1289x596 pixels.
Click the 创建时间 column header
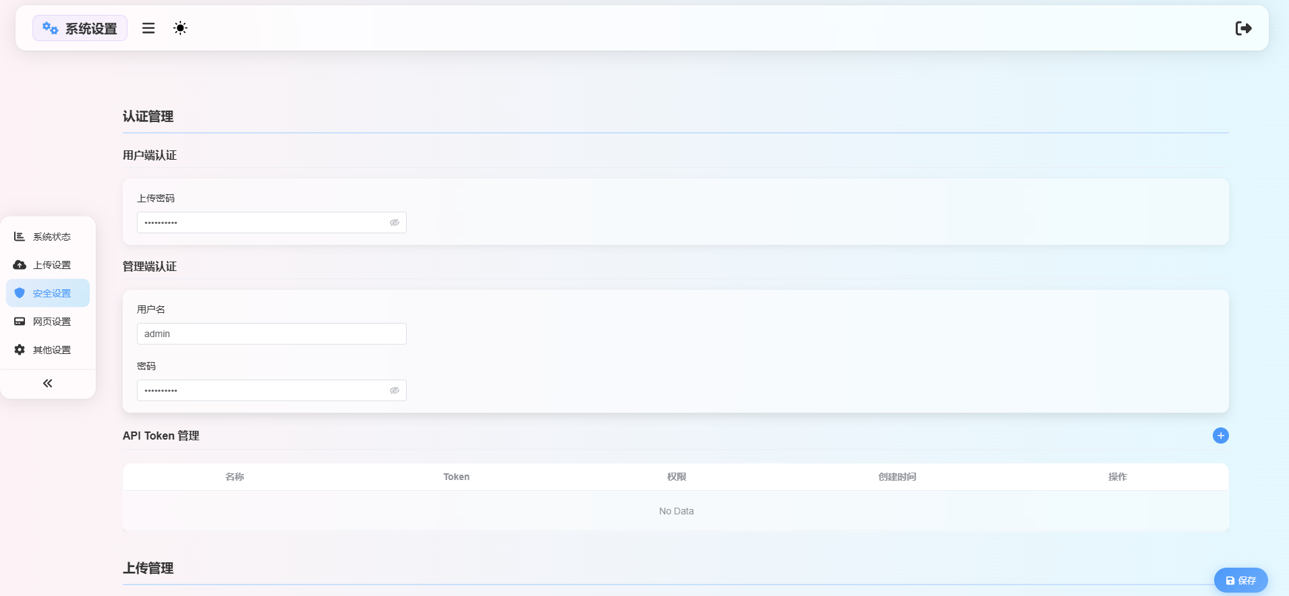tap(896, 477)
